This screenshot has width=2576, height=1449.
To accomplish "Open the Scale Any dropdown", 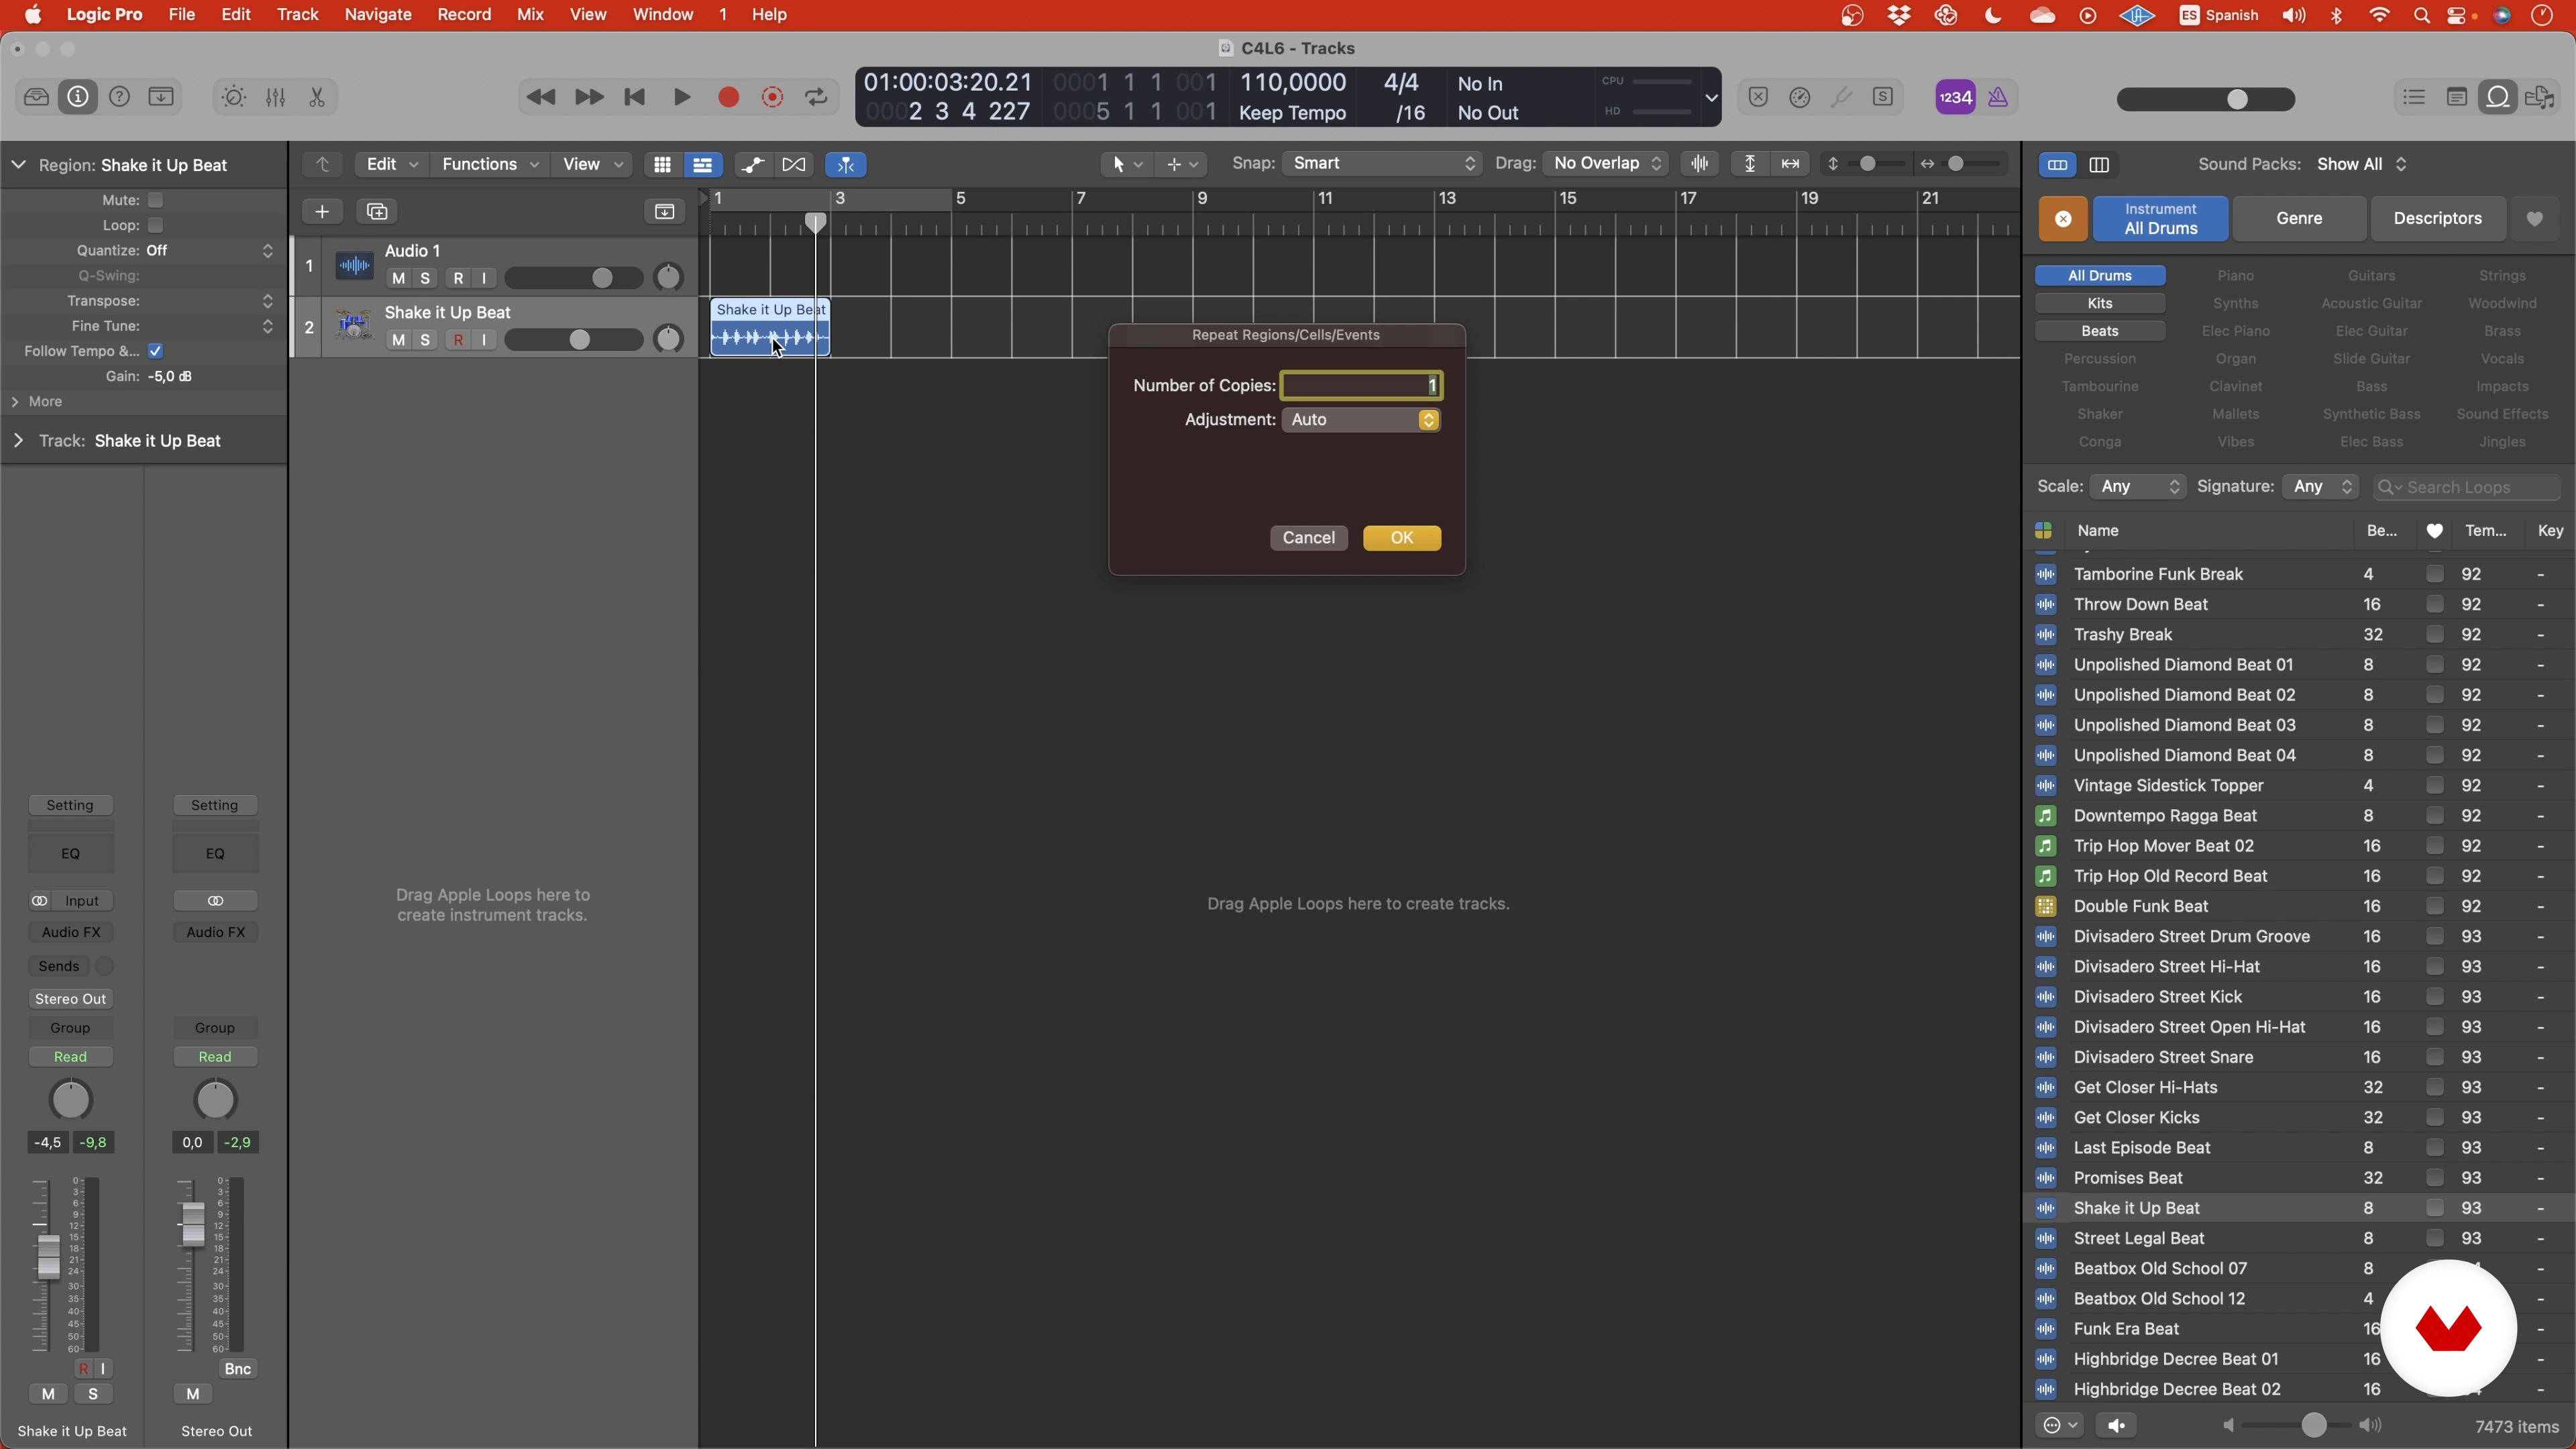I will (x=2139, y=487).
